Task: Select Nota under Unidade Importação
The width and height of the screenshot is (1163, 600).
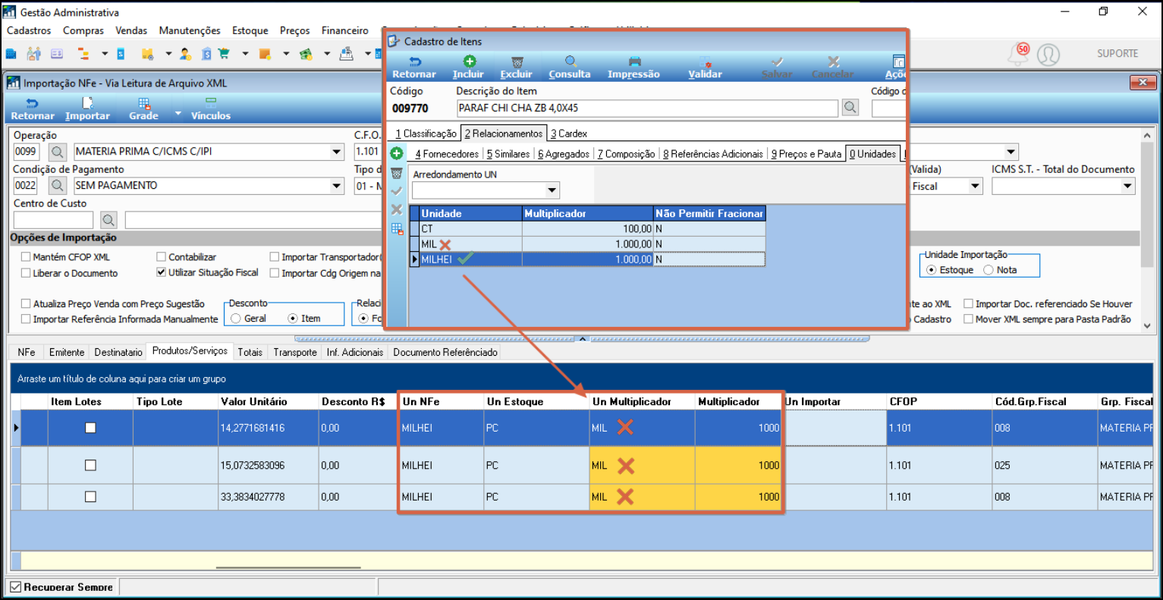Action: click(x=989, y=270)
